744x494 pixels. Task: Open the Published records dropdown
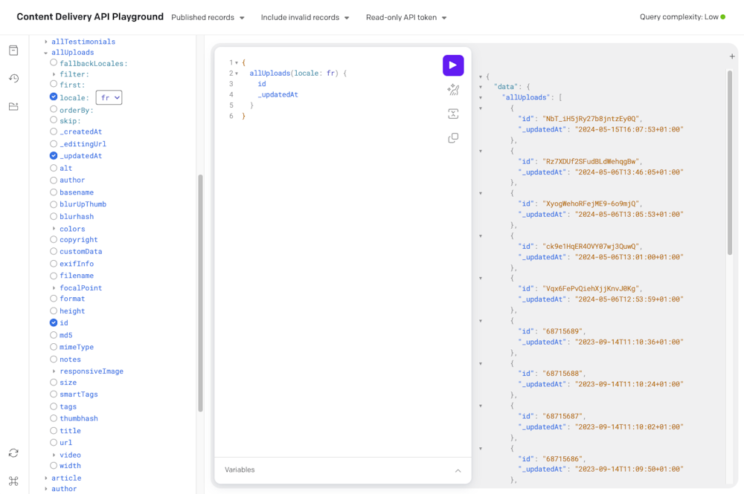(208, 17)
